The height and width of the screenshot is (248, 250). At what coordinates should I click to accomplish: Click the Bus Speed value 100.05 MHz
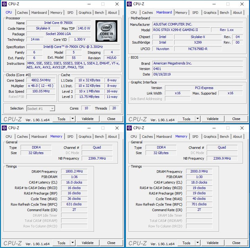[41, 91]
